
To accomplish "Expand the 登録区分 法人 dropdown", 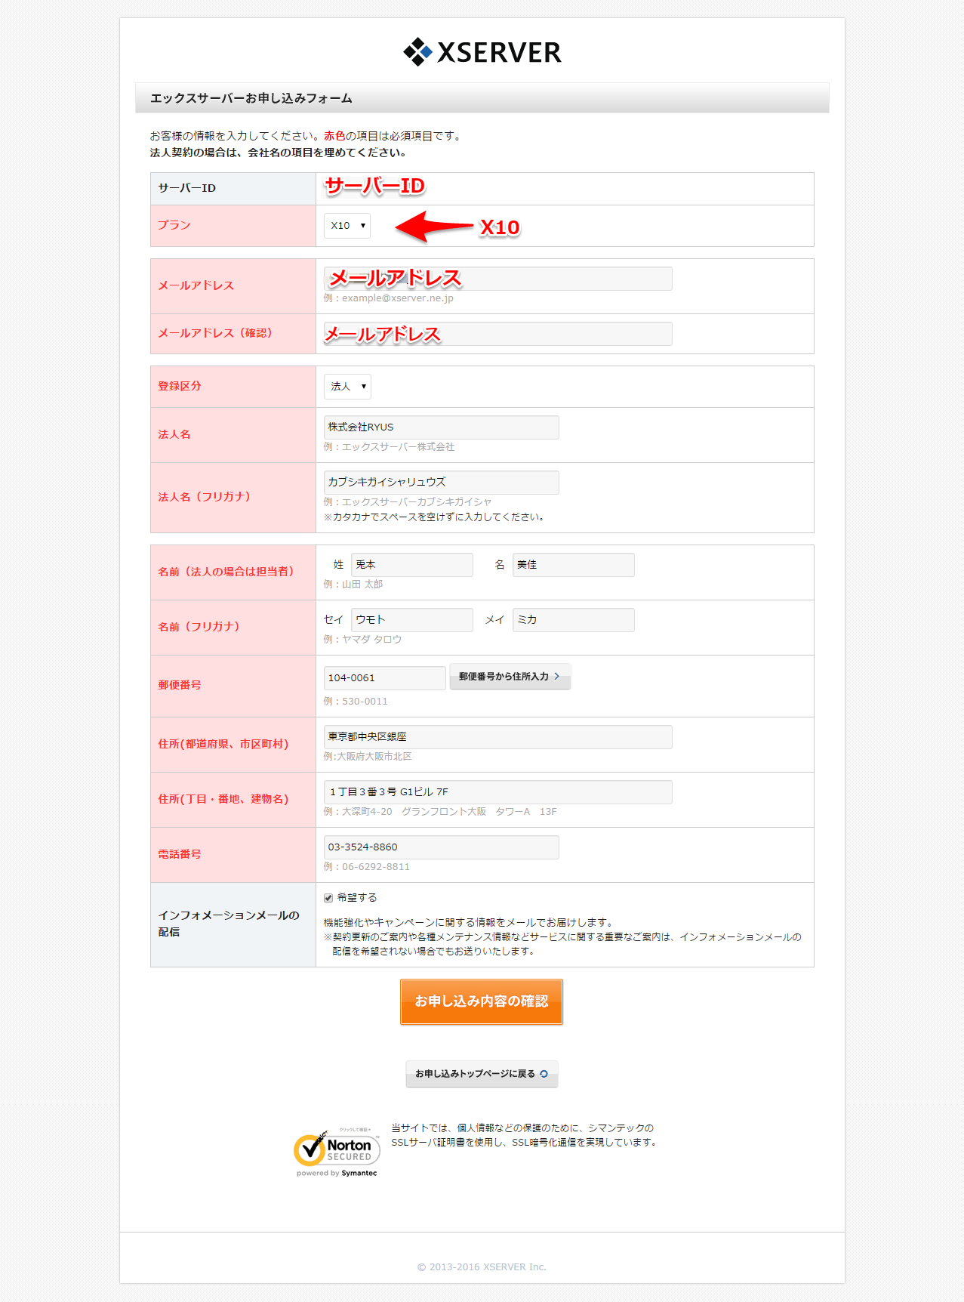I will pyautogui.click(x=347, y=387).
